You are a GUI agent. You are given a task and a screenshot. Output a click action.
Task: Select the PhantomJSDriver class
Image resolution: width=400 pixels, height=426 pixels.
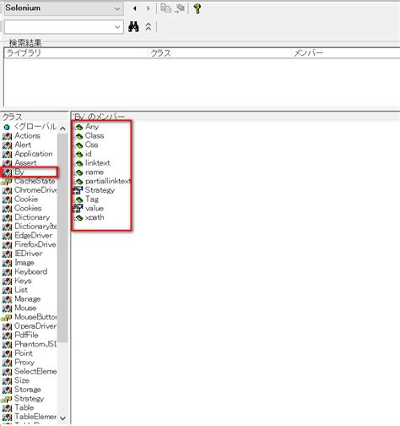tap(30, 344)
